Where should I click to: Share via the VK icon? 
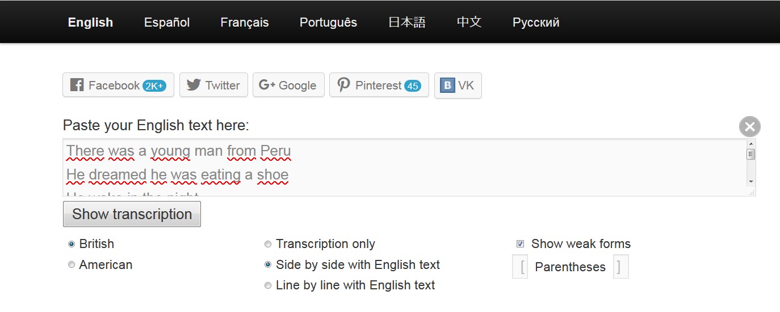pyautogui.click(x=447, y=86)
